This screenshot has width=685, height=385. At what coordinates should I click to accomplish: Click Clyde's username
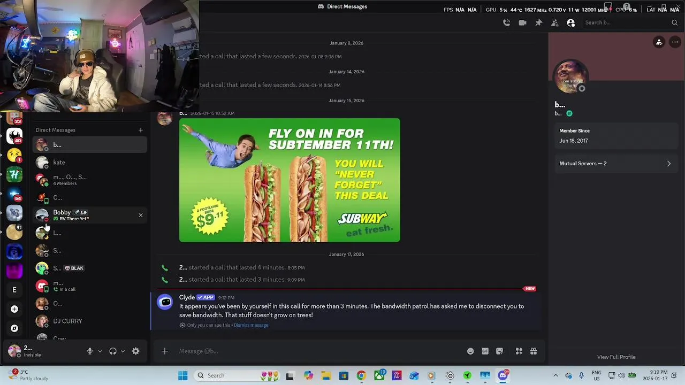(187, 297)
